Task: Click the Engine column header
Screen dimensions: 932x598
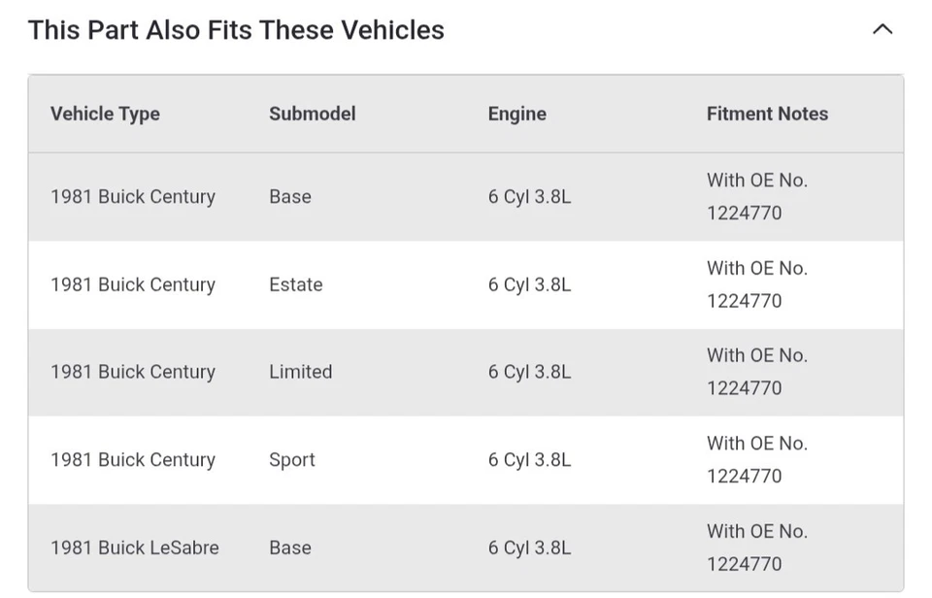Action: [x=516, y=114]
